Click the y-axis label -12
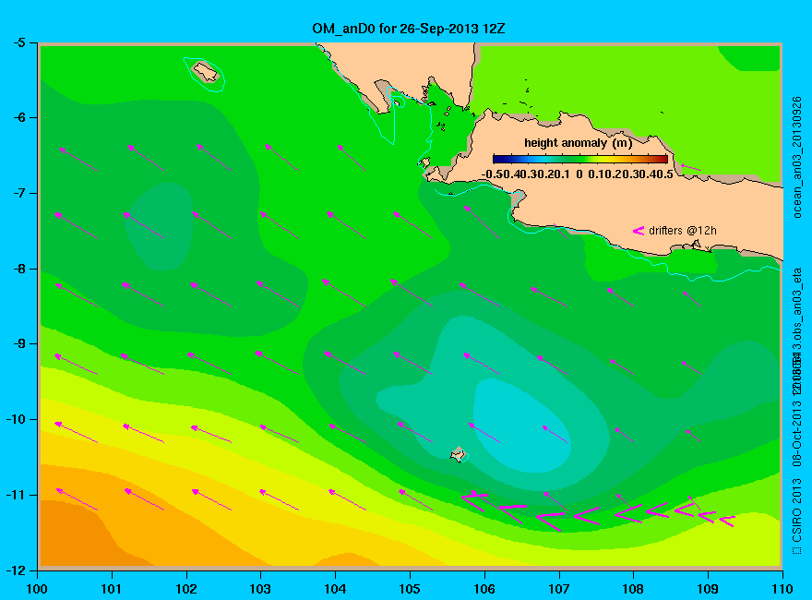812x600 pixels. pyautogui.click(x=15, y=570)
